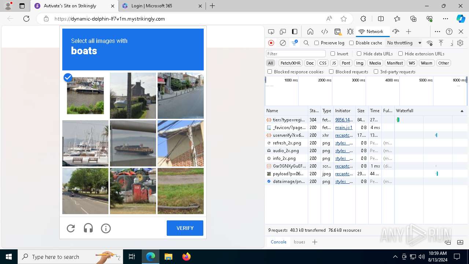Toggle device emulation in DevTools
Screen dimensions: 469x264
coord(283,32)
